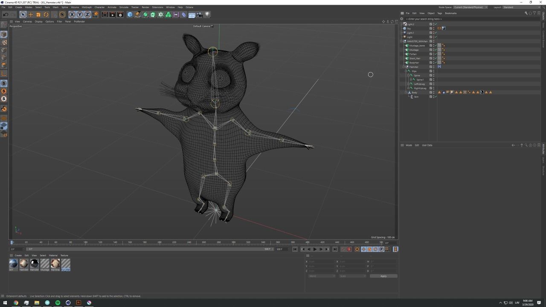
Task: Open the Character menu
Action: (x=99, y=7)
